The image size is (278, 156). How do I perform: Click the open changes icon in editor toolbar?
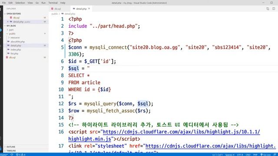point(268,9)
